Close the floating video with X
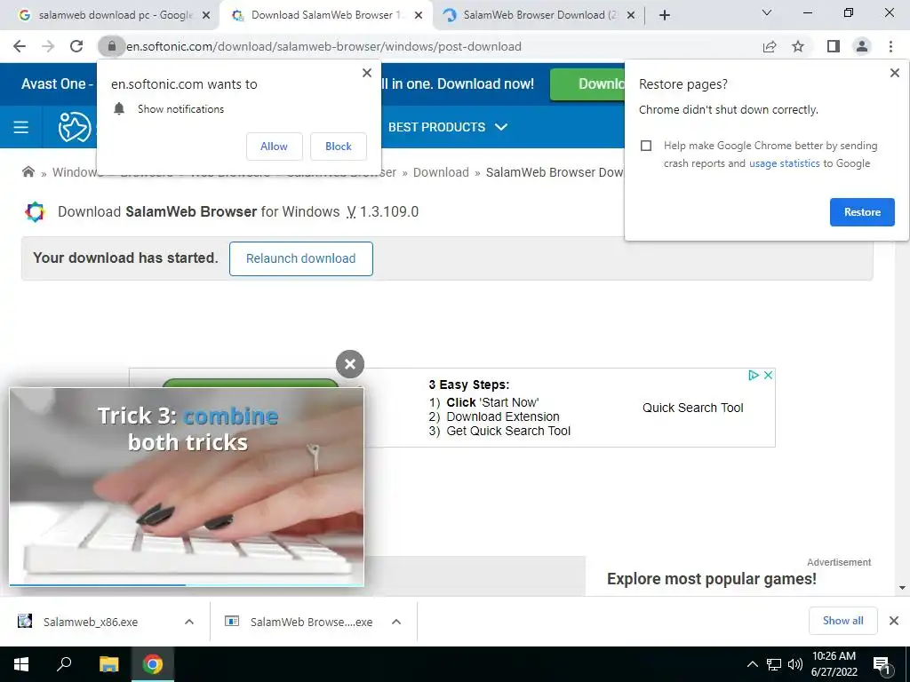Screen dimensions: 910x682 point(350,364)
